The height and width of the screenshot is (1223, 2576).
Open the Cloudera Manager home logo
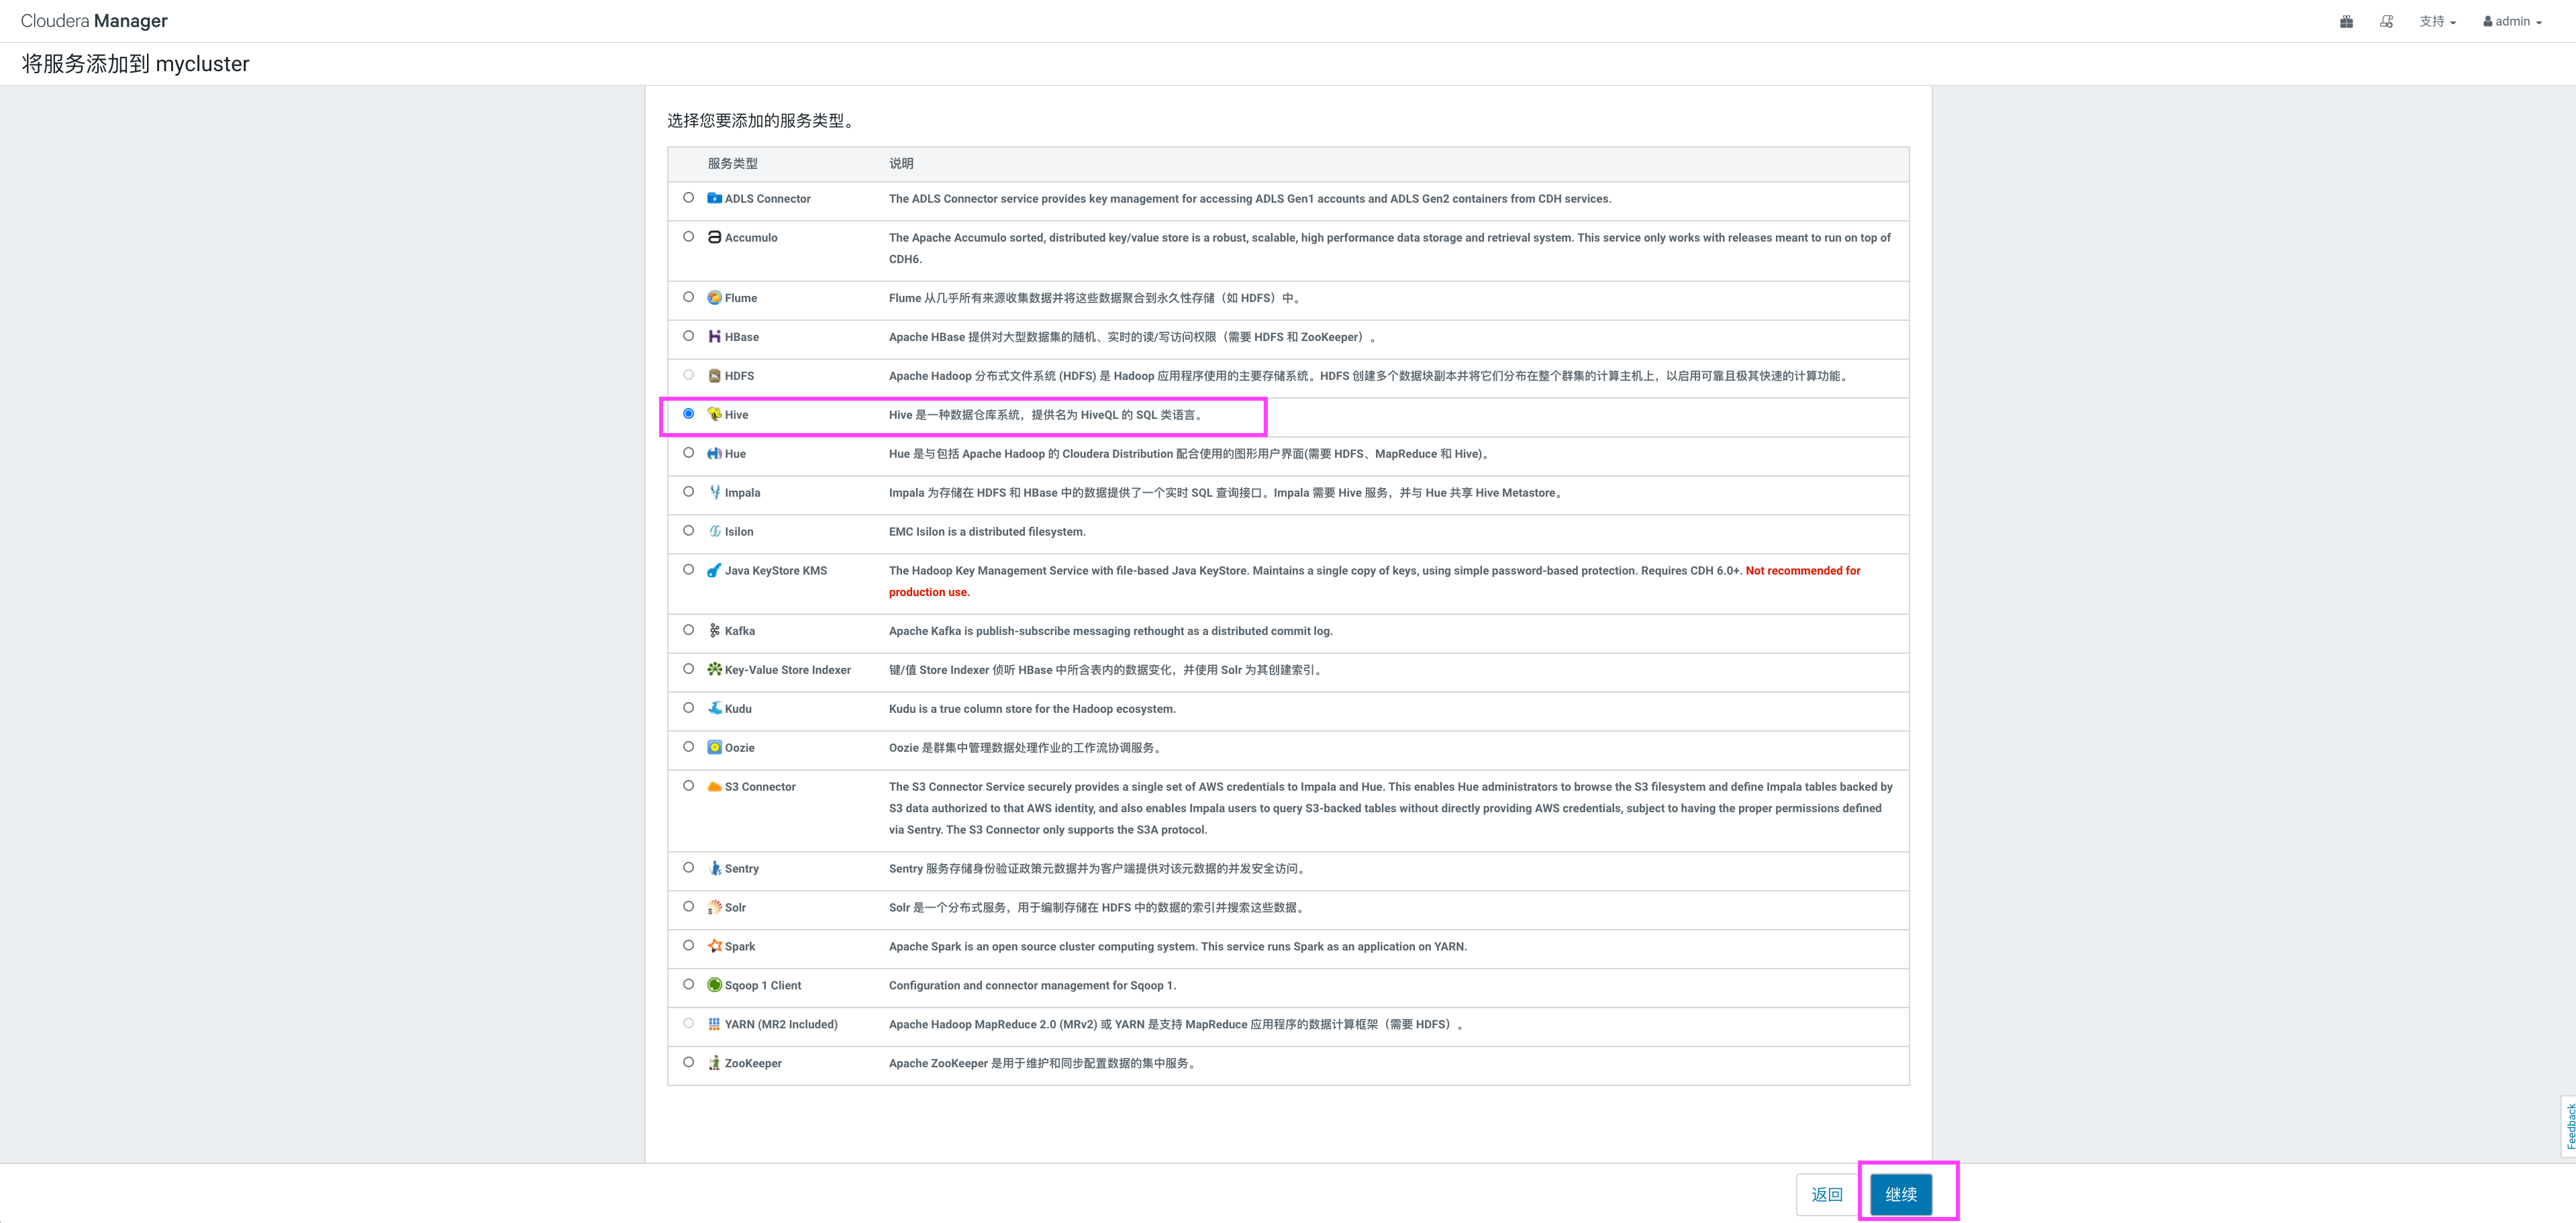pyautogui.click(x=94, y=21)
